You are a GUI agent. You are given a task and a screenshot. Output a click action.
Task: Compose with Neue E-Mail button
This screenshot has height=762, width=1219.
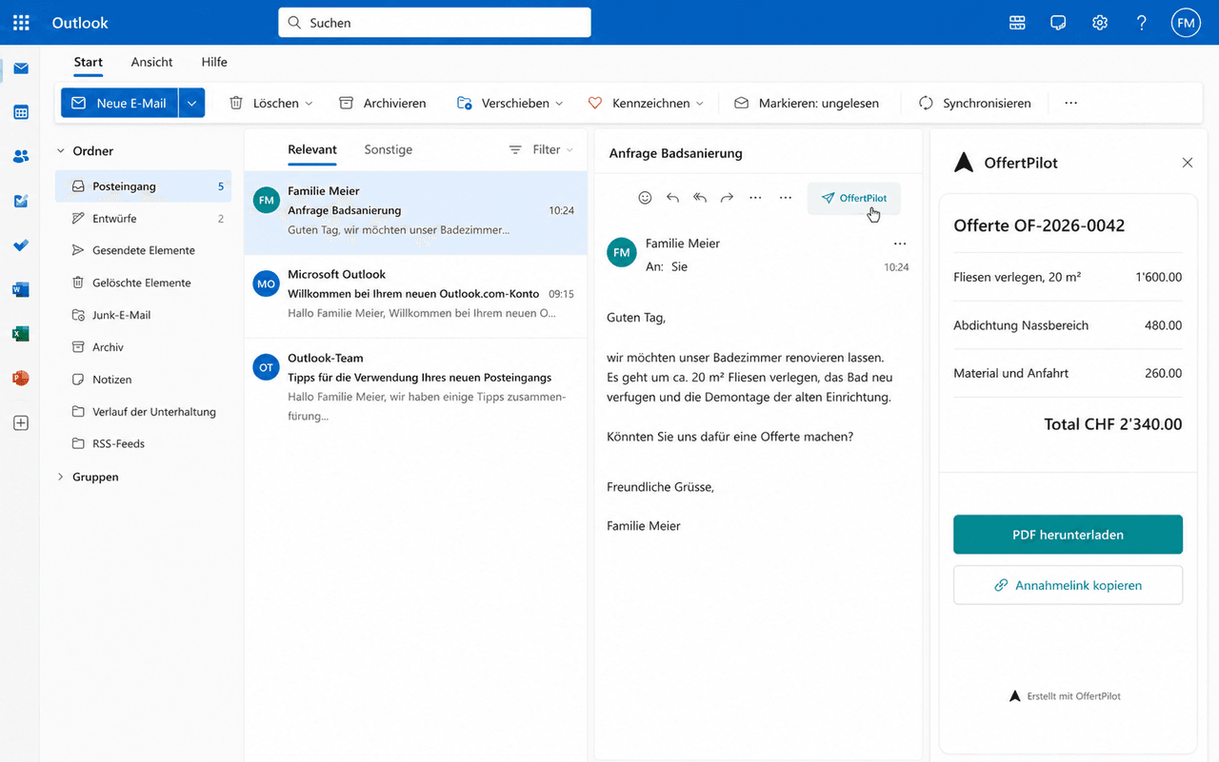click(119, 103)
